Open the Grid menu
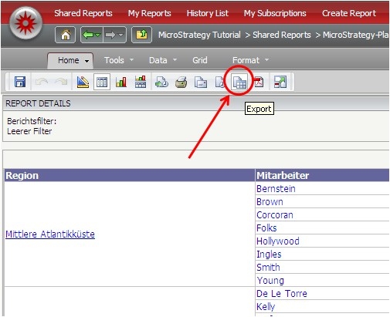Screen dimensions: 390x317 [x=200, y=60]
